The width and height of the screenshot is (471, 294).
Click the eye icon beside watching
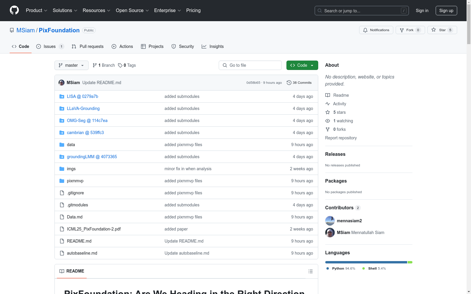328,121
